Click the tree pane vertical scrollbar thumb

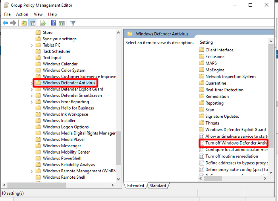[118, 148]
